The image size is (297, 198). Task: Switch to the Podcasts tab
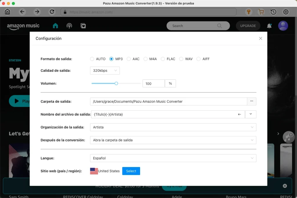69,26
